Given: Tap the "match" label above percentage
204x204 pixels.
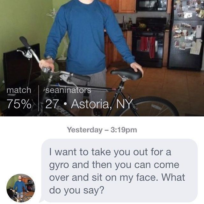Looking at the screenshot, I should click(x=19, y=90).
